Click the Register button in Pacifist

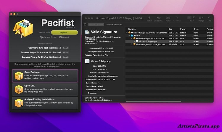point(65,33)
